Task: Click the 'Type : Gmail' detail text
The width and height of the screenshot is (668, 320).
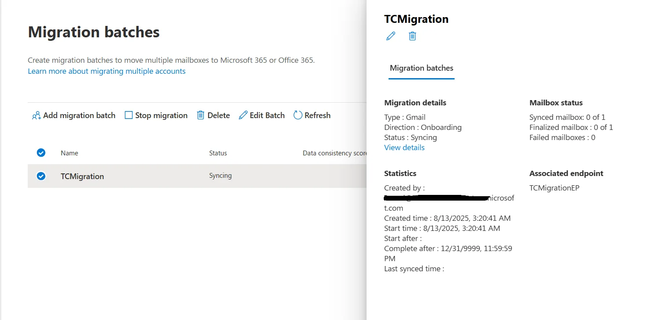Action: (x=405, y=117)
